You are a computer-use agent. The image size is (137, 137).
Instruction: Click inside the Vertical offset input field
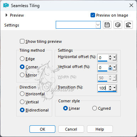(x=103, y=68)
